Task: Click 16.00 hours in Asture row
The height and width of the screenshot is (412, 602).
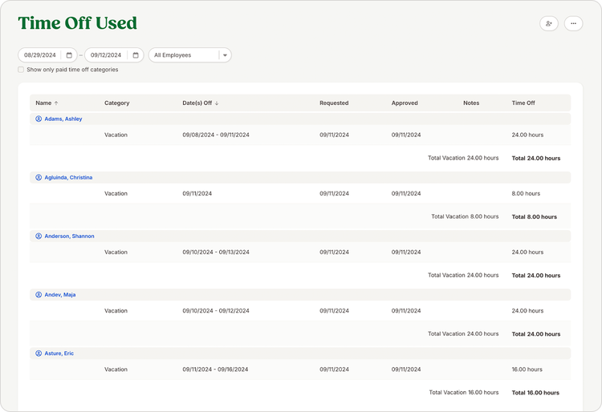Action: (527, 370)
